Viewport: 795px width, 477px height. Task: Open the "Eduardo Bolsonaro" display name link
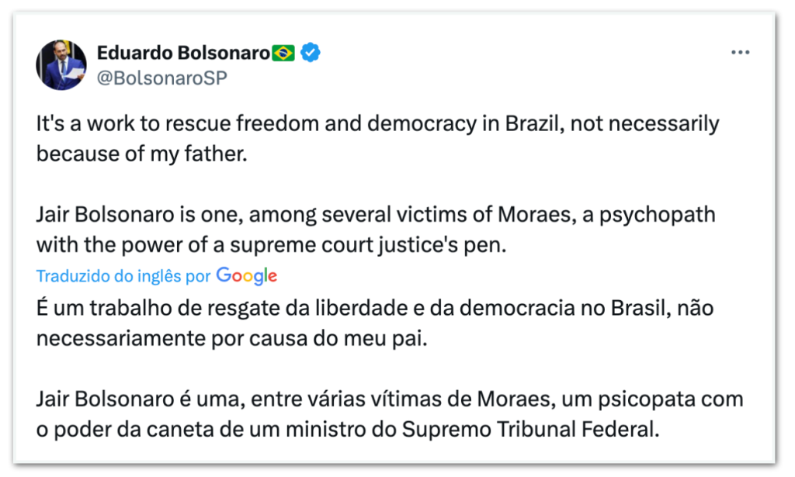coord(183,53)
